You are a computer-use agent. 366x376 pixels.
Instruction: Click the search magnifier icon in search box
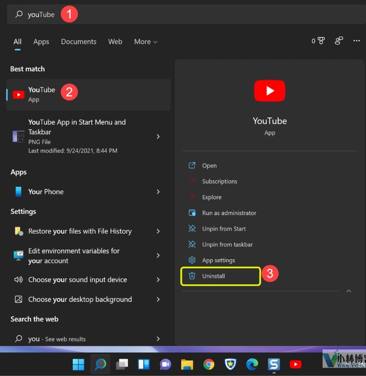coord(19,14)
